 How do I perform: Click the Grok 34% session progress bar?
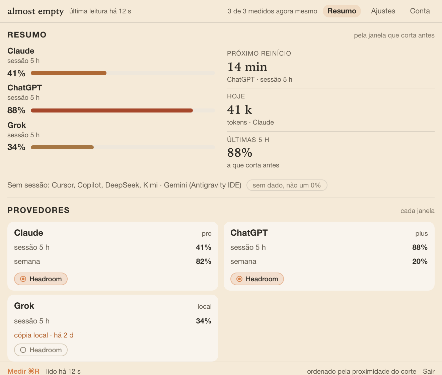click(123, 147)
